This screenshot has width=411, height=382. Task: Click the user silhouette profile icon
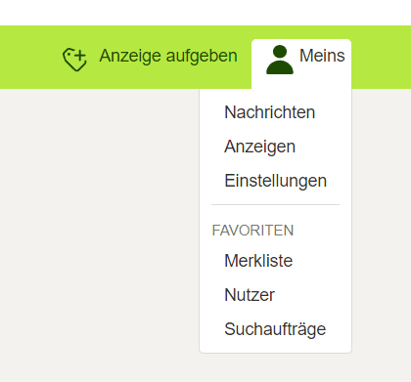(280, 60)
